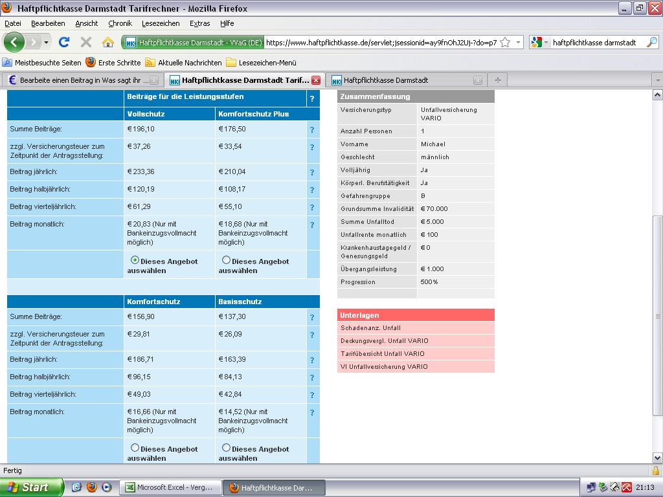Open Schadenanz. Unfall document link

[370, 328]
